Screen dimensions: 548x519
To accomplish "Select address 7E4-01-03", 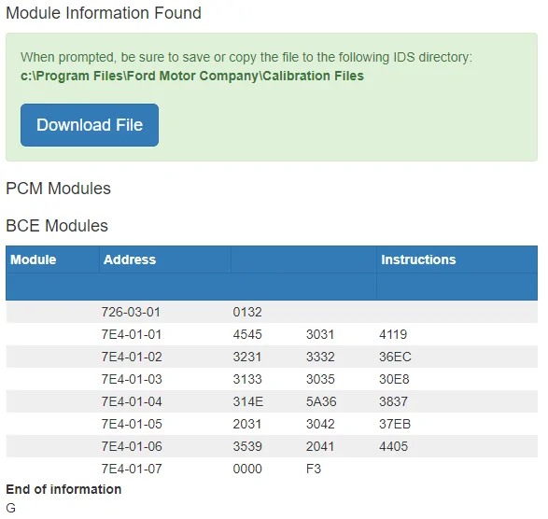I will (132, 379).
